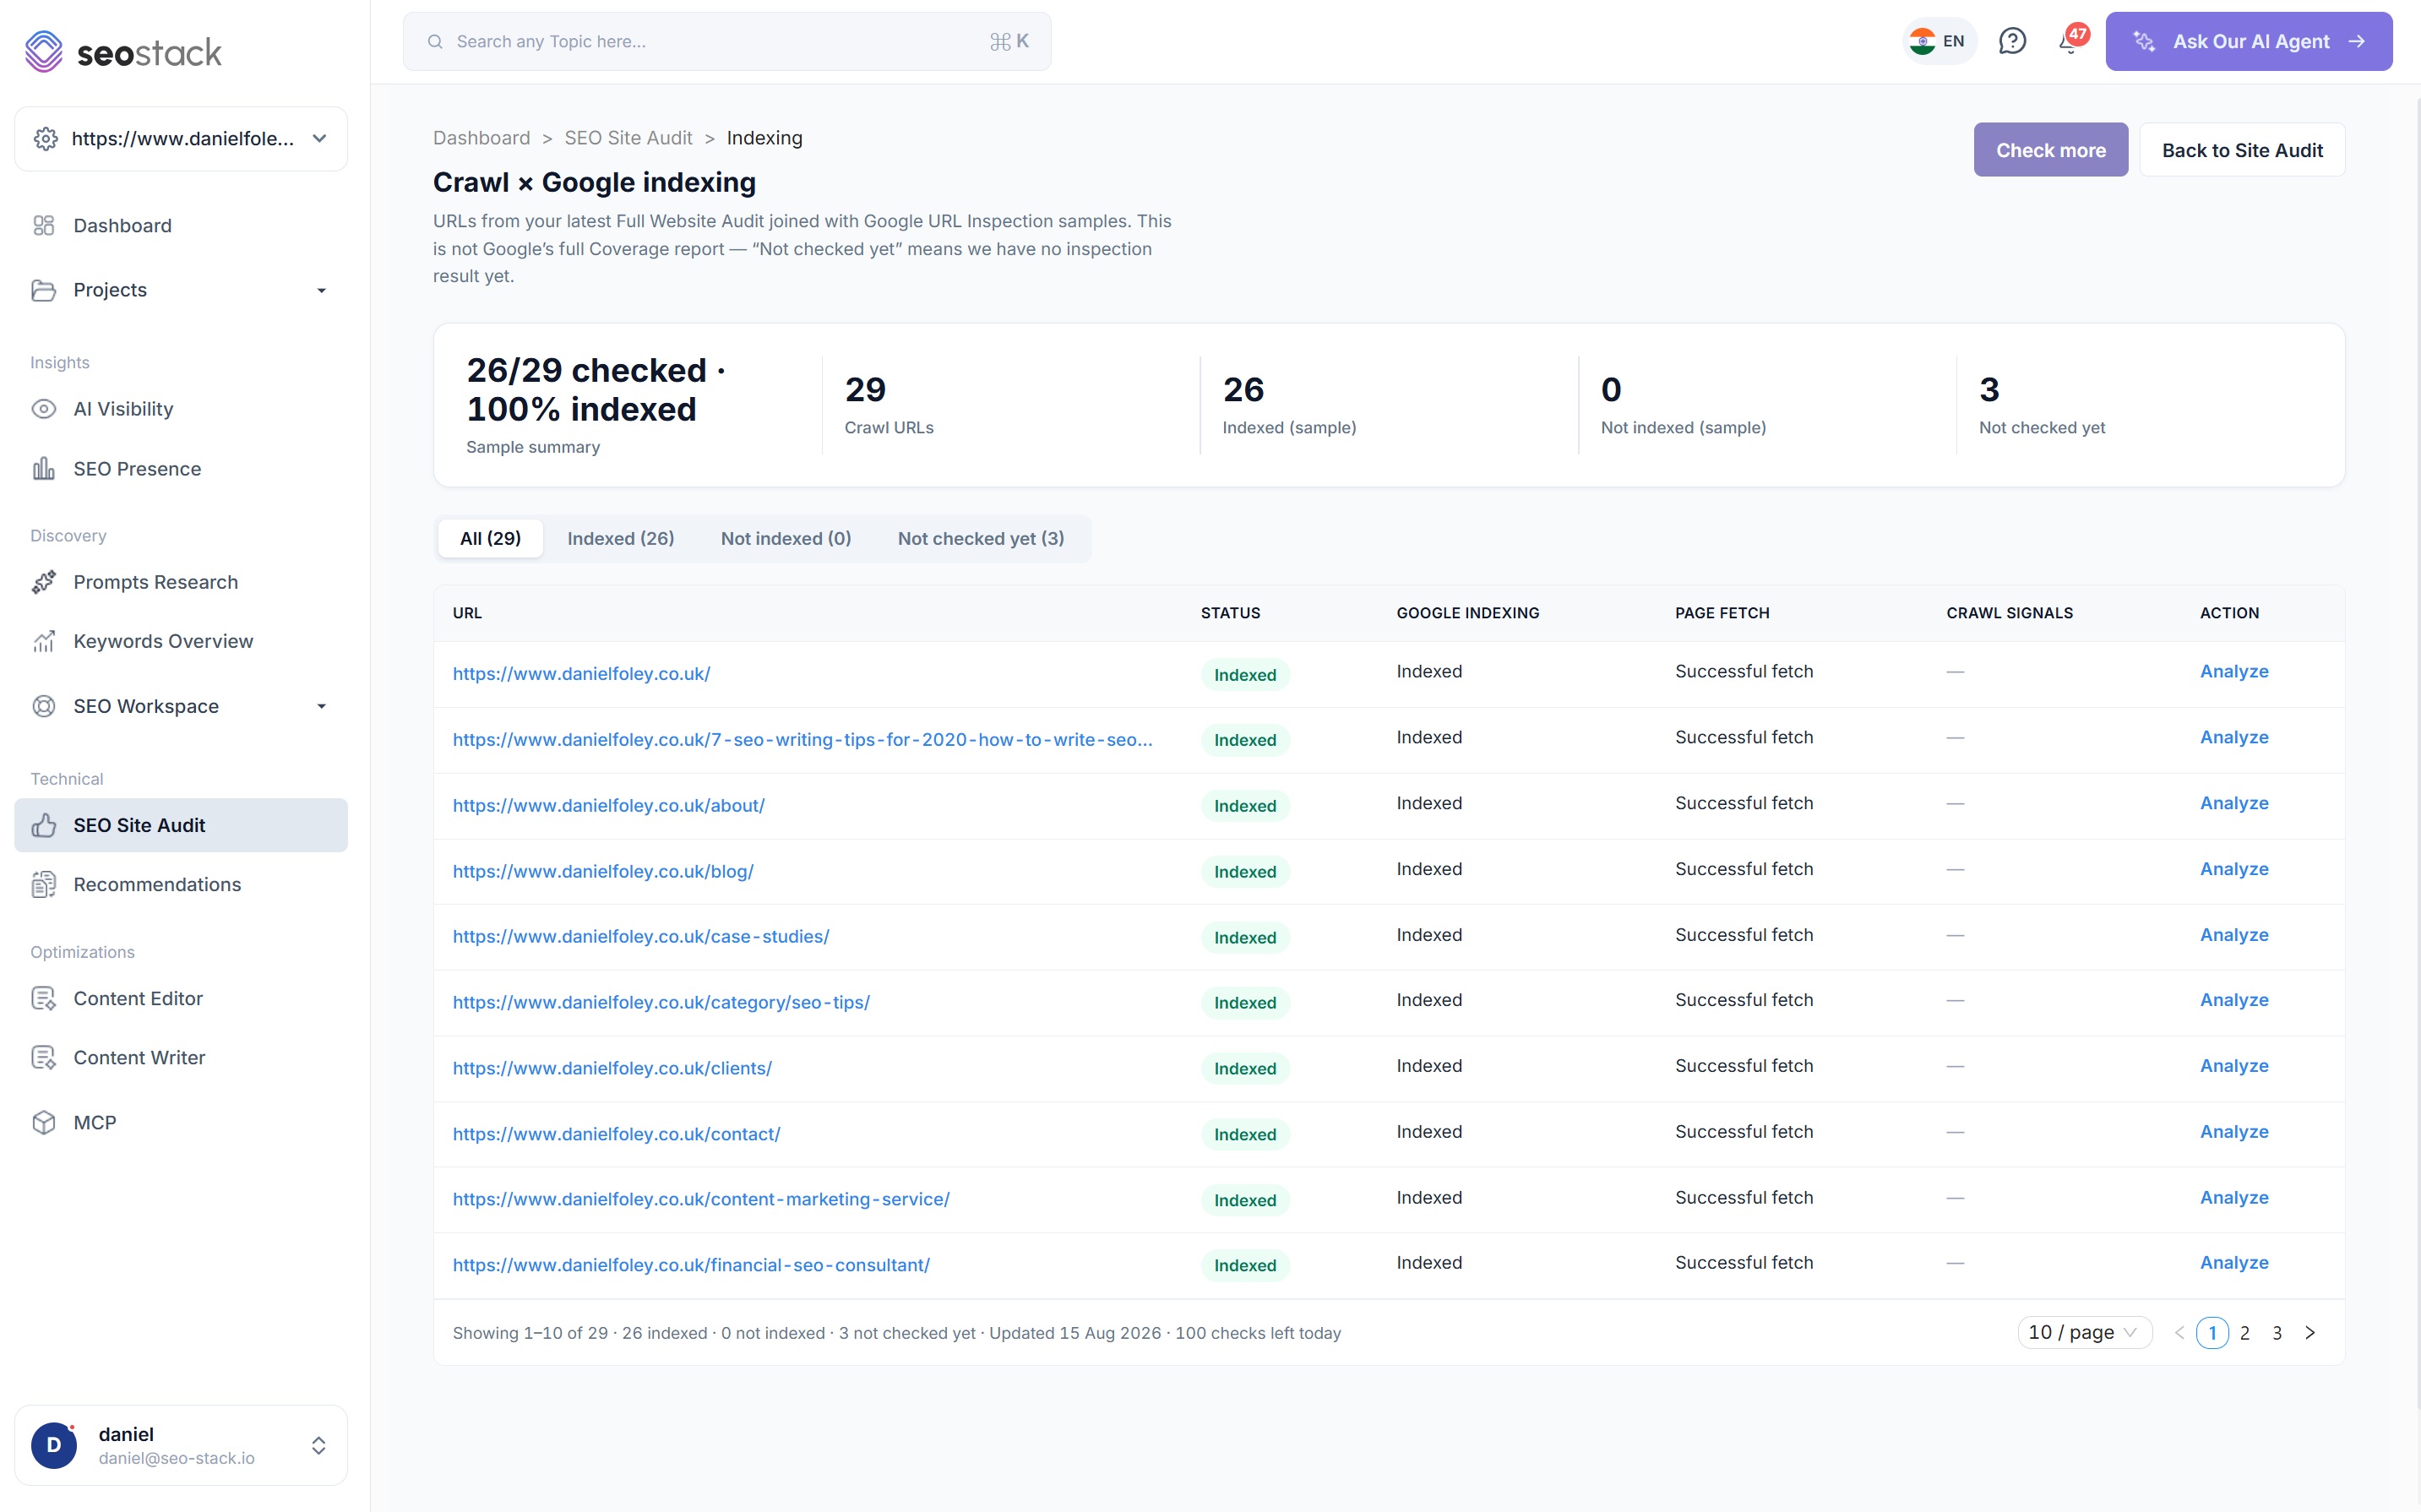The image size is (2421, 1512).
Task: Switch to the Not indexed (0) tab
Action: (785, 538)
